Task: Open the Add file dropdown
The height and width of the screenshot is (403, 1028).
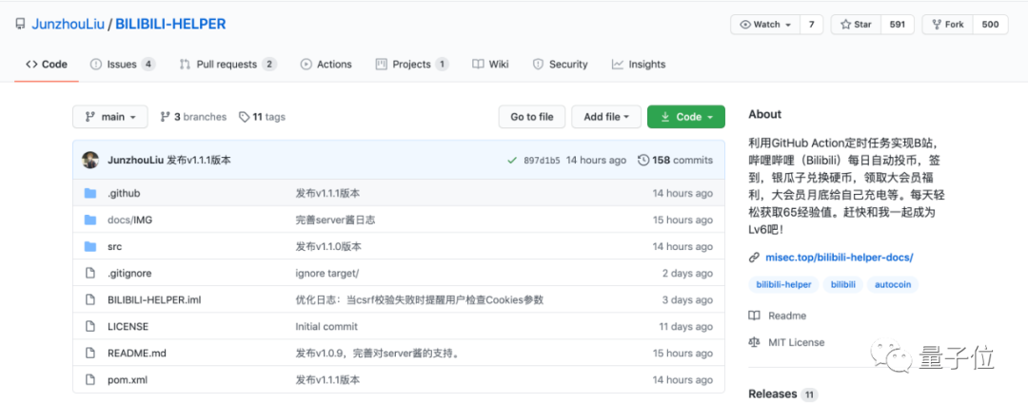Action: coord(606,117)
